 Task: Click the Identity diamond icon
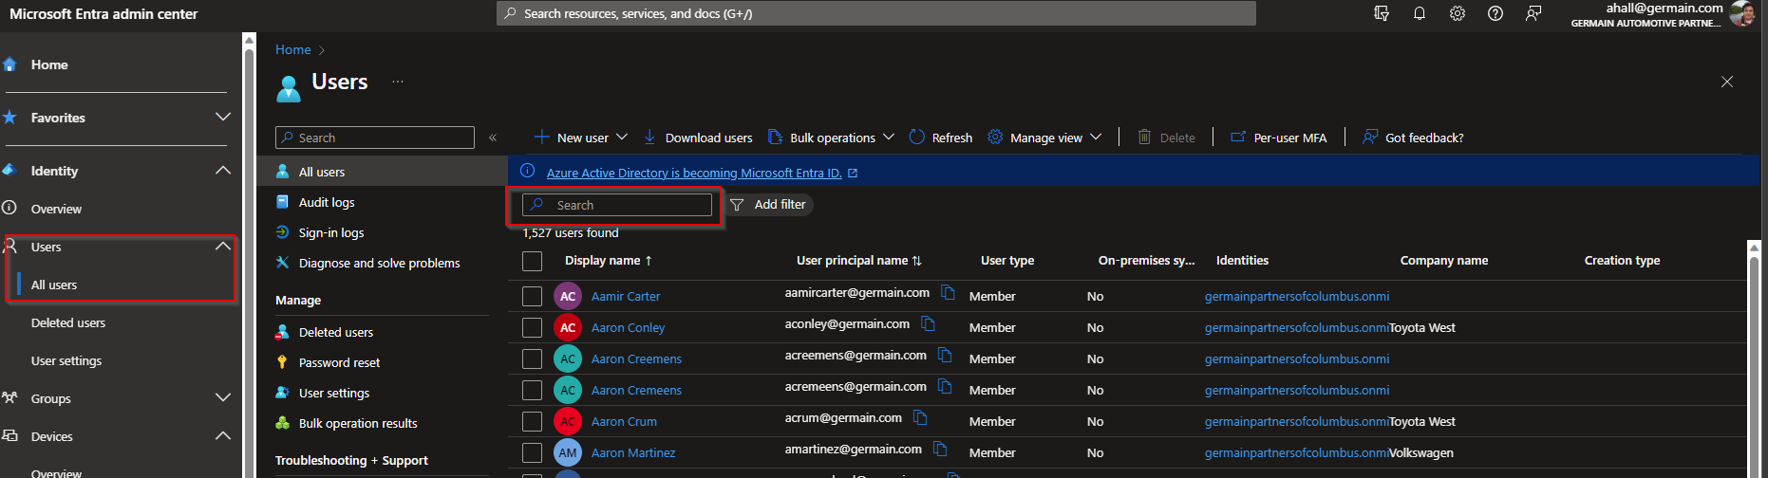9,170
